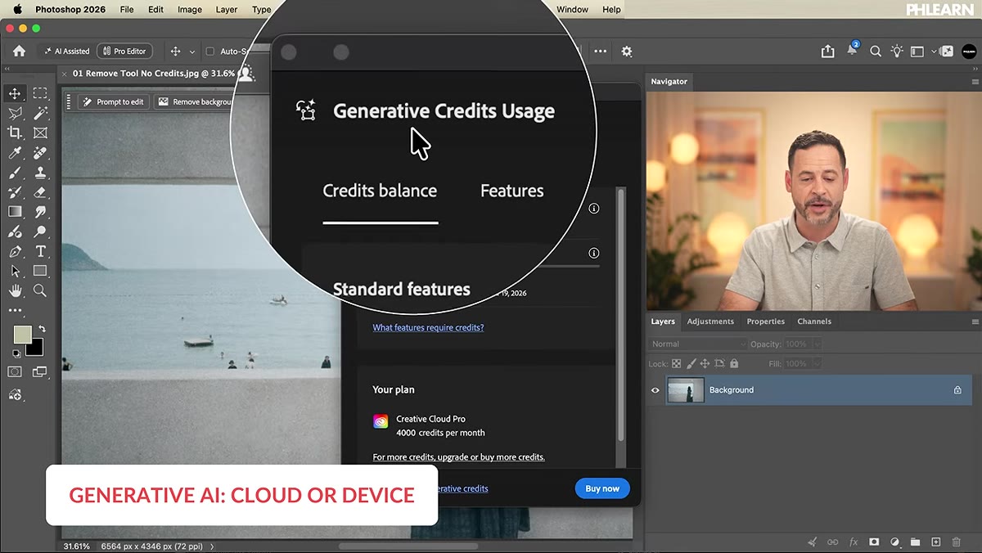Open the Edit Toolbar three-dots menu
This screenshot has height=553, width=982.
[15, 311]
